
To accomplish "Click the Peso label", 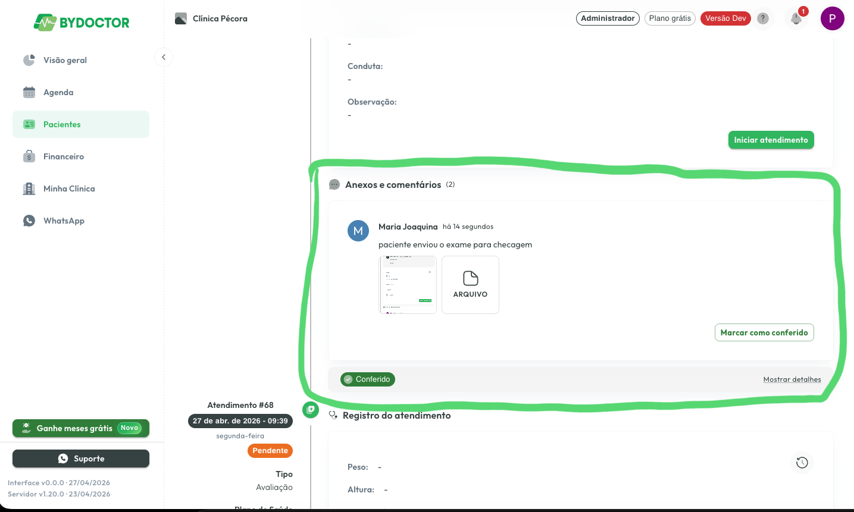I will point(358,467).
